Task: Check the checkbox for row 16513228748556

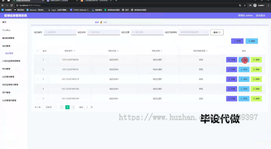Action: click(x=38, y=69)
